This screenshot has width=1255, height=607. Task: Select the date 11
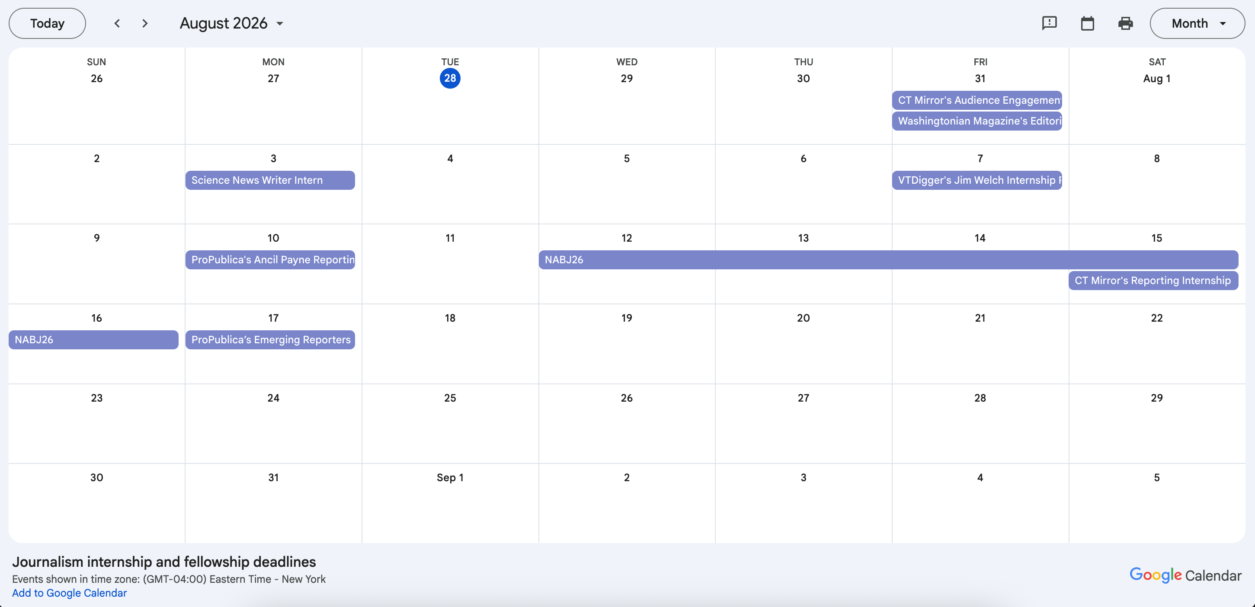pos(450,238)
